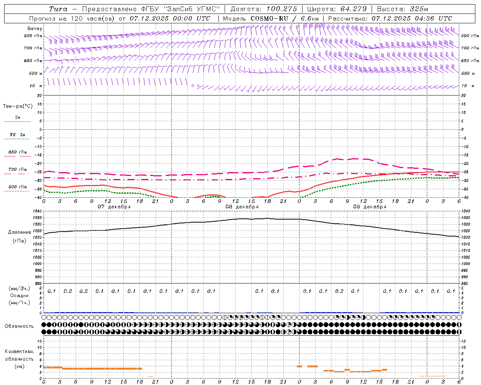Click the "Конвективн." convective cloud label

click(x=20, y=352)
